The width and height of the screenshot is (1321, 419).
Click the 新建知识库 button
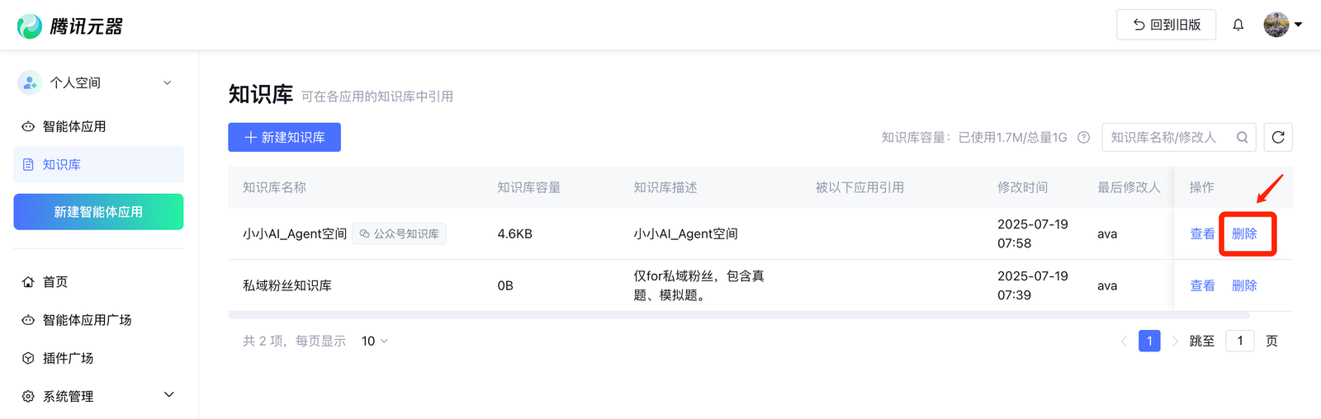coord(284,138)
